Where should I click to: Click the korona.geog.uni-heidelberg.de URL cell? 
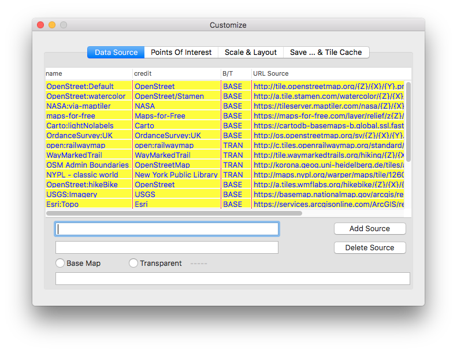tap(328, 165)
